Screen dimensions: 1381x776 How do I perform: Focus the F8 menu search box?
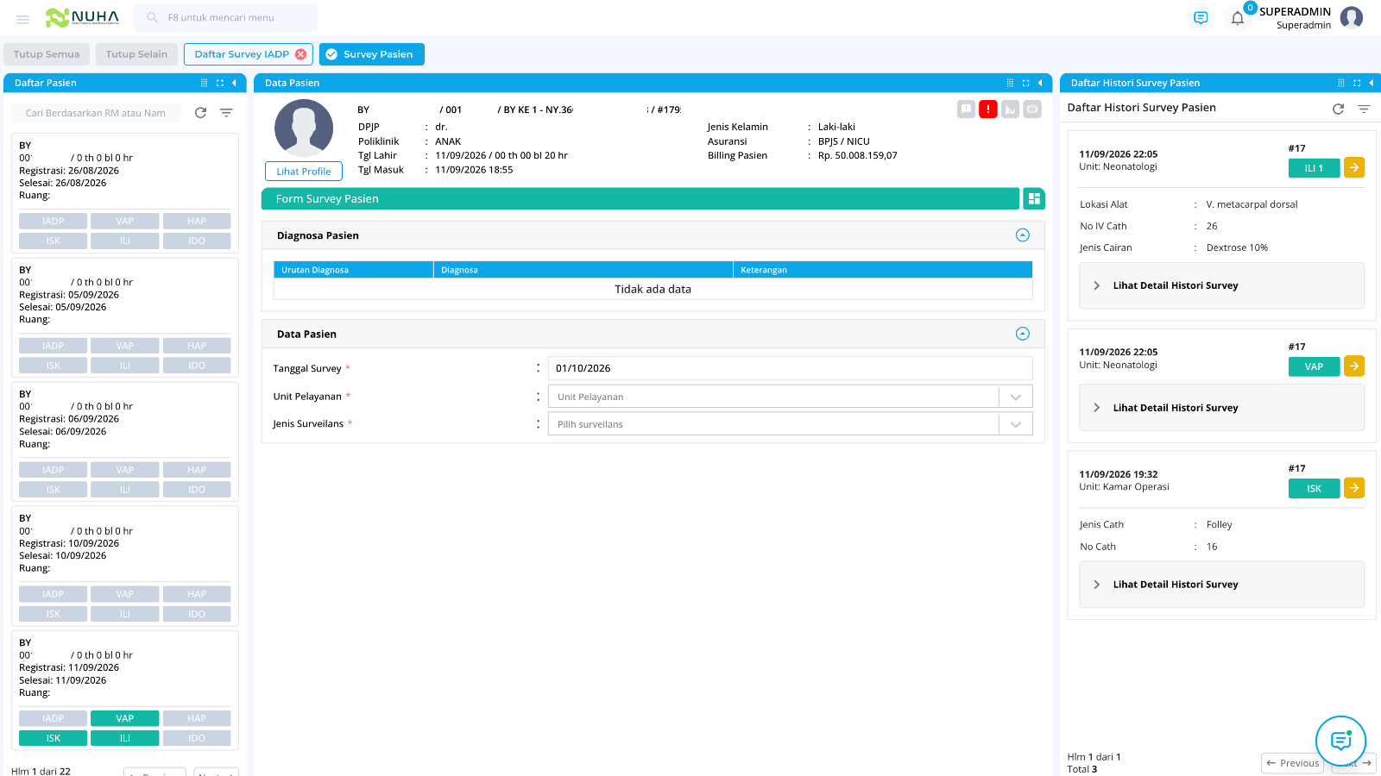click(x=226, y=17)
